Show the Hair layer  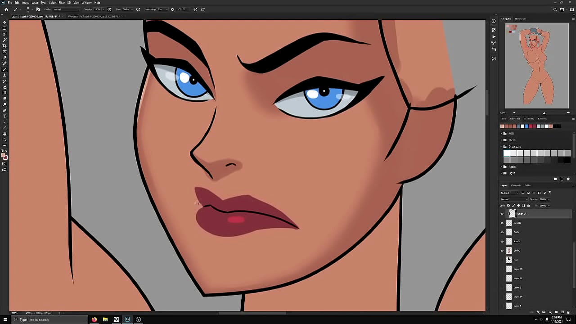pyautogui.click(x=502, y=260)
